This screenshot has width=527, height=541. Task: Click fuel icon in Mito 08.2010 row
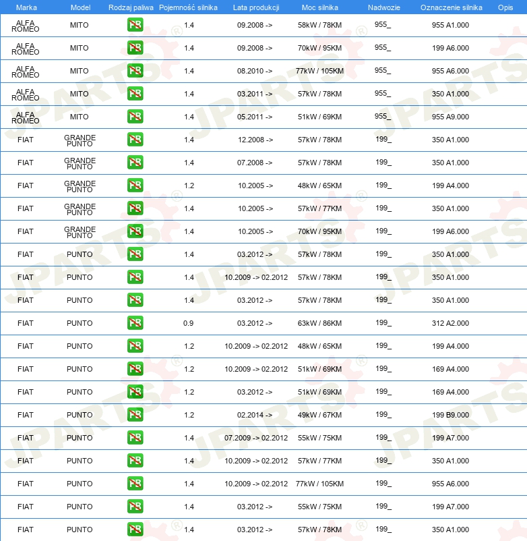coord(135,71)
